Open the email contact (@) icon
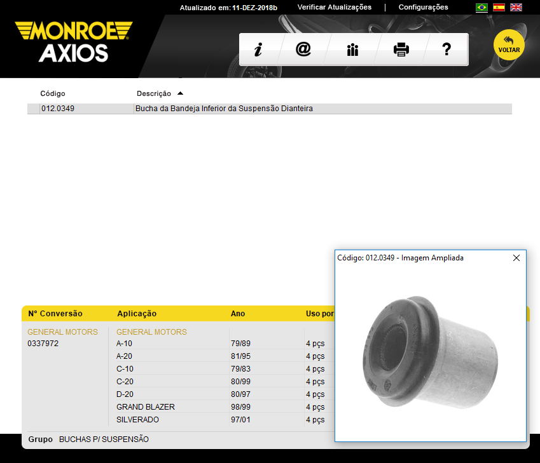The width and height of the screenshot is (540, 463). click(x=303, y=50)
